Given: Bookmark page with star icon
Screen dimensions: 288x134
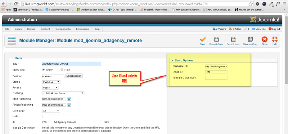Looking at the screenshot, I should click(251, 4).
